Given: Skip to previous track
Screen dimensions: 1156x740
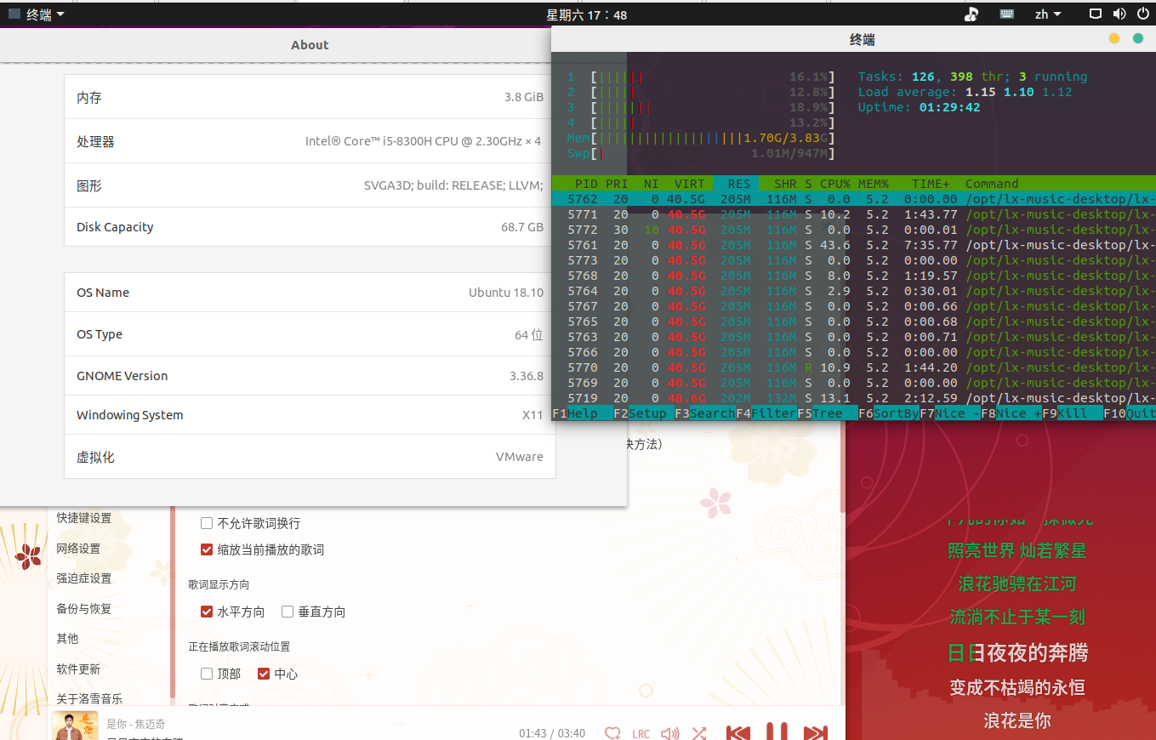Looking at the screenshot, I should tap(737, 732).
